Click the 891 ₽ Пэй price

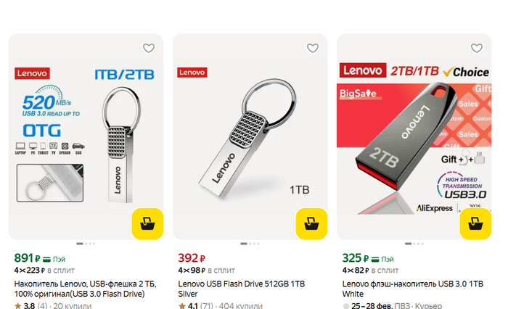(39, 258)
